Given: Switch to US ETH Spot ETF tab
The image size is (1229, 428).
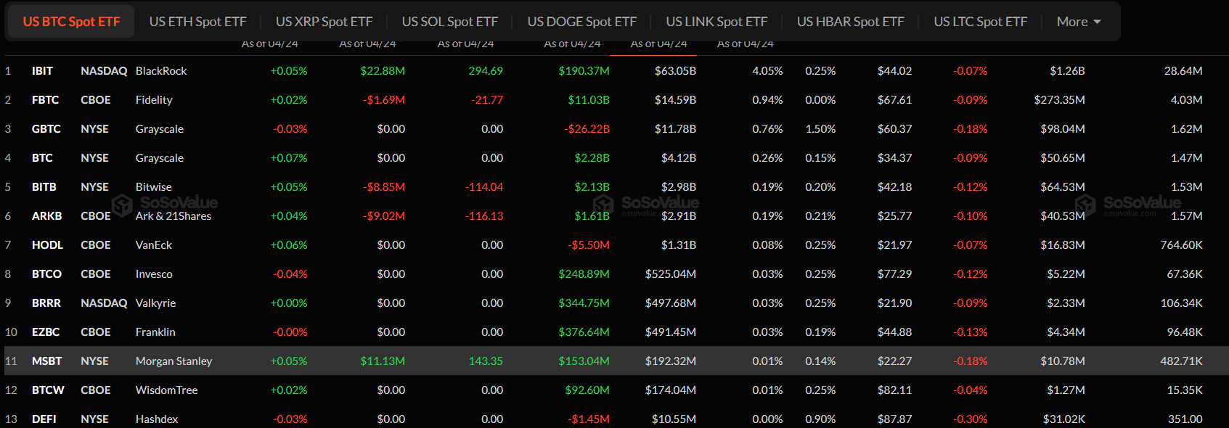Looking at the screenshot, I should (x=197, y=22).
